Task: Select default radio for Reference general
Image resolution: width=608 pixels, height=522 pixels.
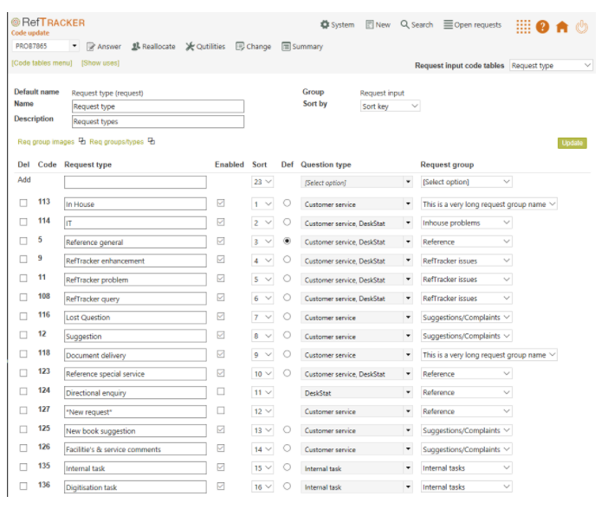Action: pyautogui.click(x=287, y=241)
